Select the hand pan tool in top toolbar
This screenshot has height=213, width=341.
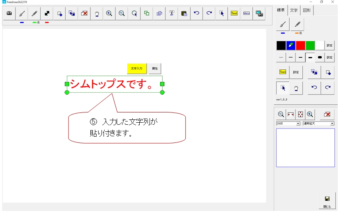coord(97,14)
